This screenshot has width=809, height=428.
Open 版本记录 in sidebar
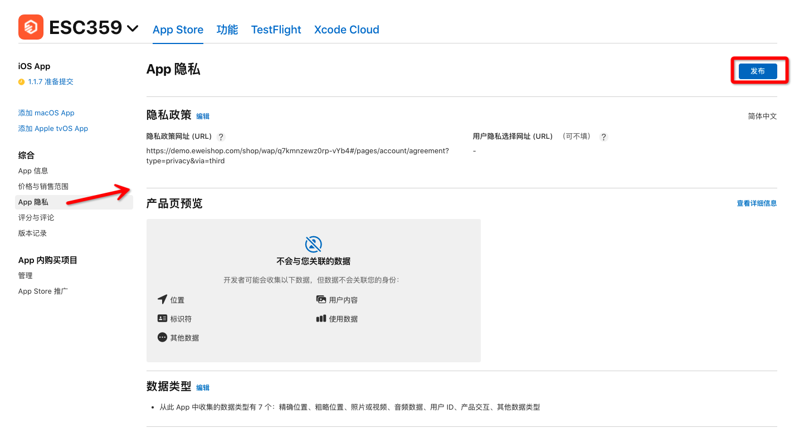coord(33,234)
